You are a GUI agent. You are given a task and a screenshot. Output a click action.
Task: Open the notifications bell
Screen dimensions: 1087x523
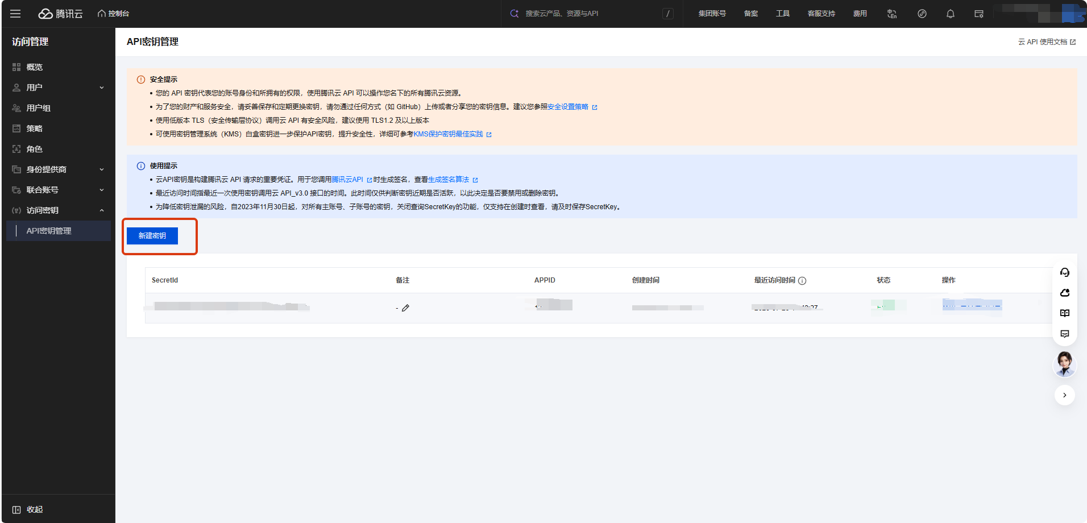[x=951, y=14]
